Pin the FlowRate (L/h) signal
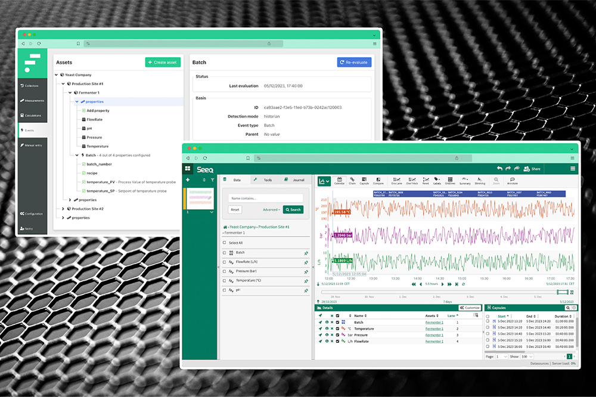Viewport: 596px width, 397px height. 306,262
